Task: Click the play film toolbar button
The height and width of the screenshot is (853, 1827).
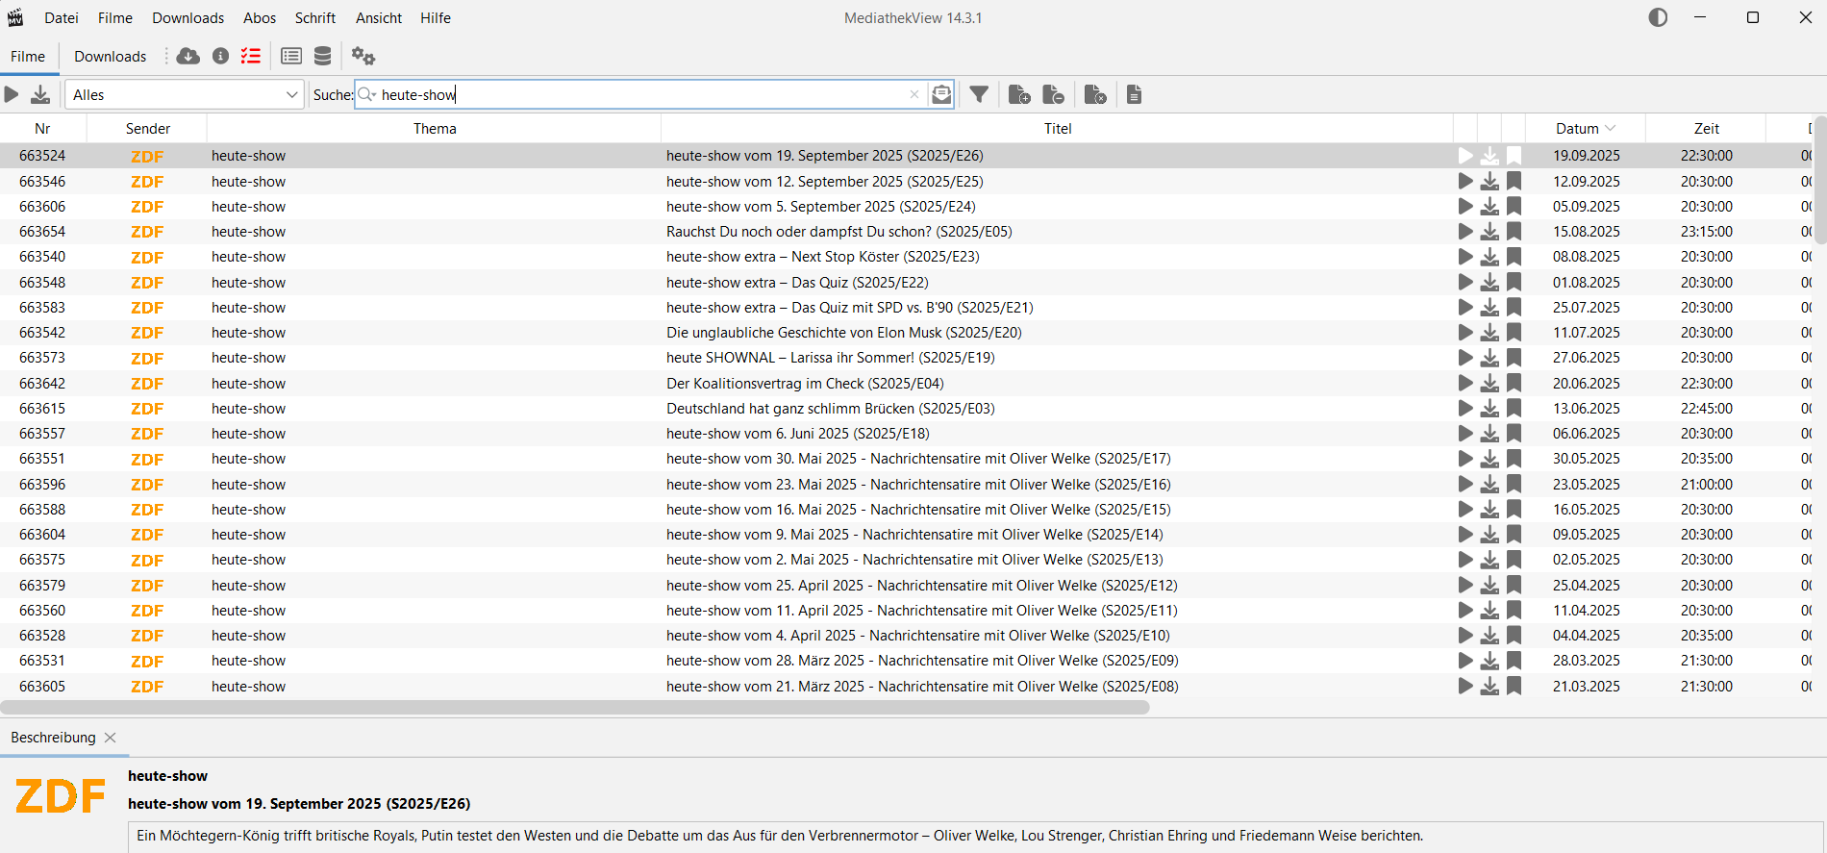Action: (12, 94)
